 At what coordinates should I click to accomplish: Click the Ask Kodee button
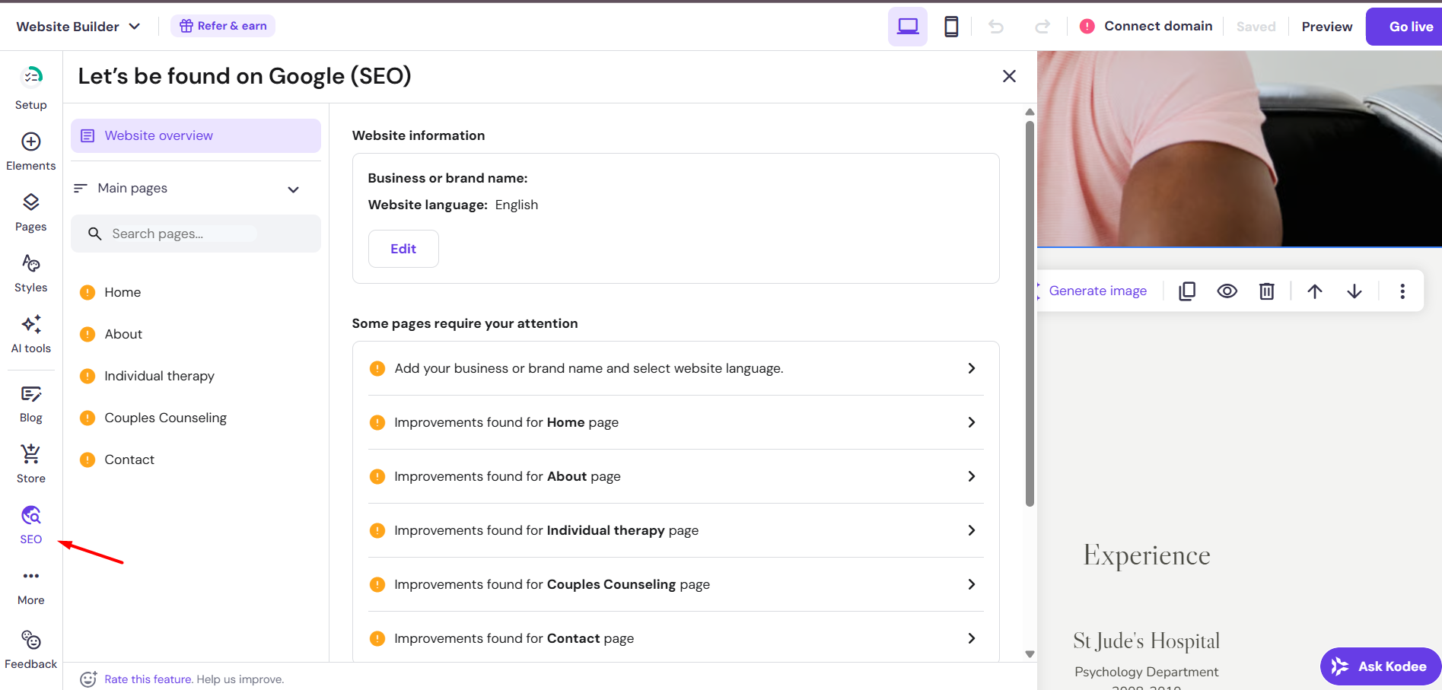tap(1380, 666)
